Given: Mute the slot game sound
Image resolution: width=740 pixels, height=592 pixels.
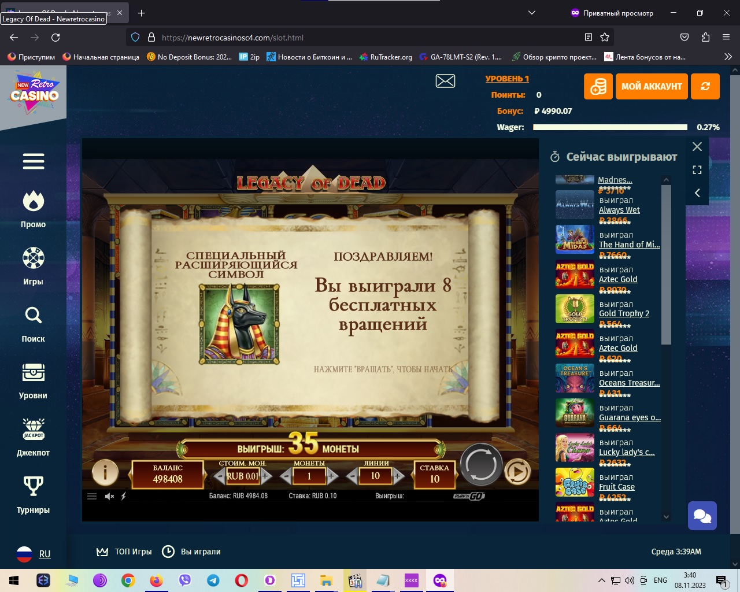Looking at the screenshot, I should 109,496.
